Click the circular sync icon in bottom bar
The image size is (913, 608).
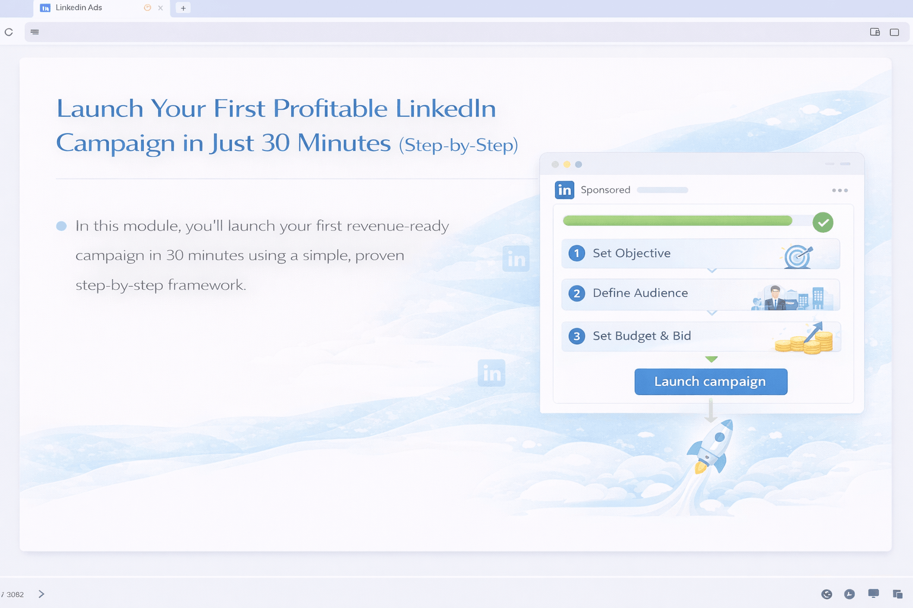point(827,594)
